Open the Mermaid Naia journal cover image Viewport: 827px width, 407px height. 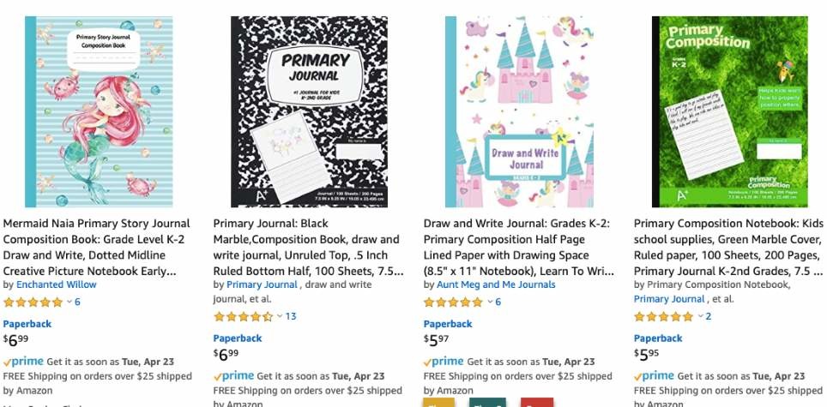(99, 111)
